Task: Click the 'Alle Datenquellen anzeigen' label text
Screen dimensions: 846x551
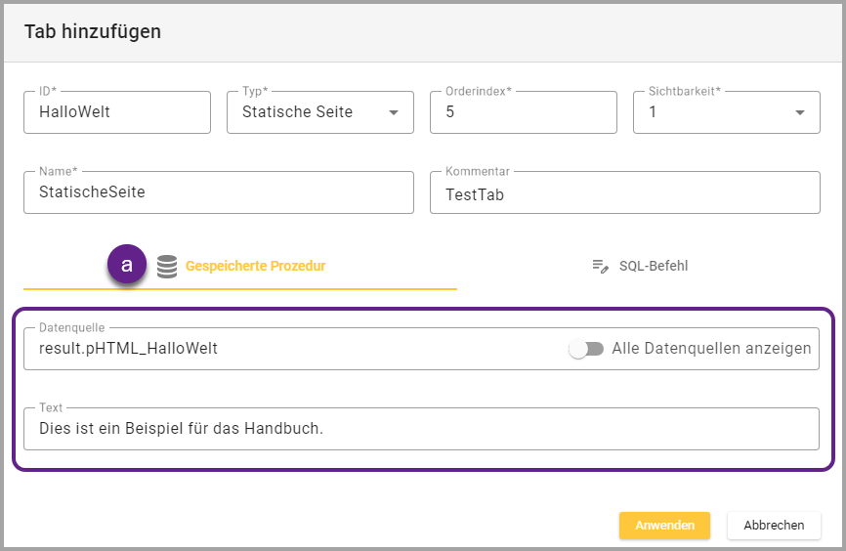Action: pos(711,349)
